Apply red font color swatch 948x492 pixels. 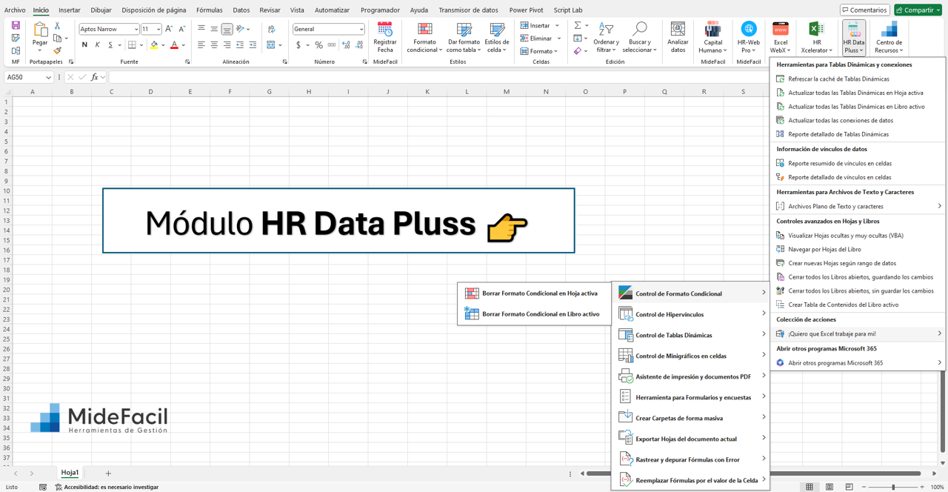click(x=173, y=44)
